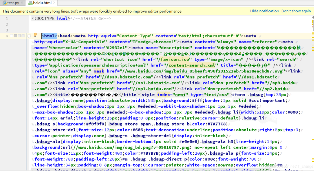Click line number 1 in the gutter
Image resolution: width=314 pixels, height=171 pixels.
[7, 18]
